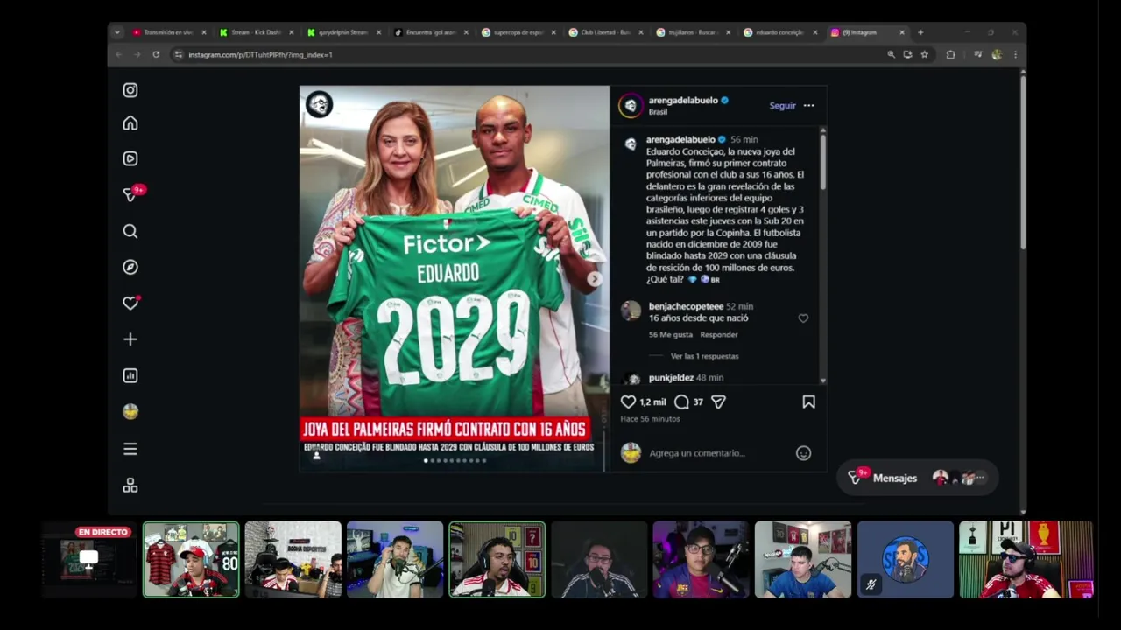Open the Meta apps grid icon
1121x630 pixels.
click(x=130, y=486)
